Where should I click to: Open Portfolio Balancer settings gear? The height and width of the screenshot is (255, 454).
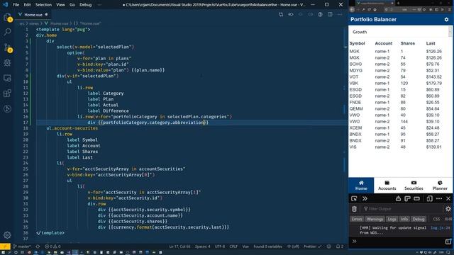pyautogui.click(x=446, y=19)
